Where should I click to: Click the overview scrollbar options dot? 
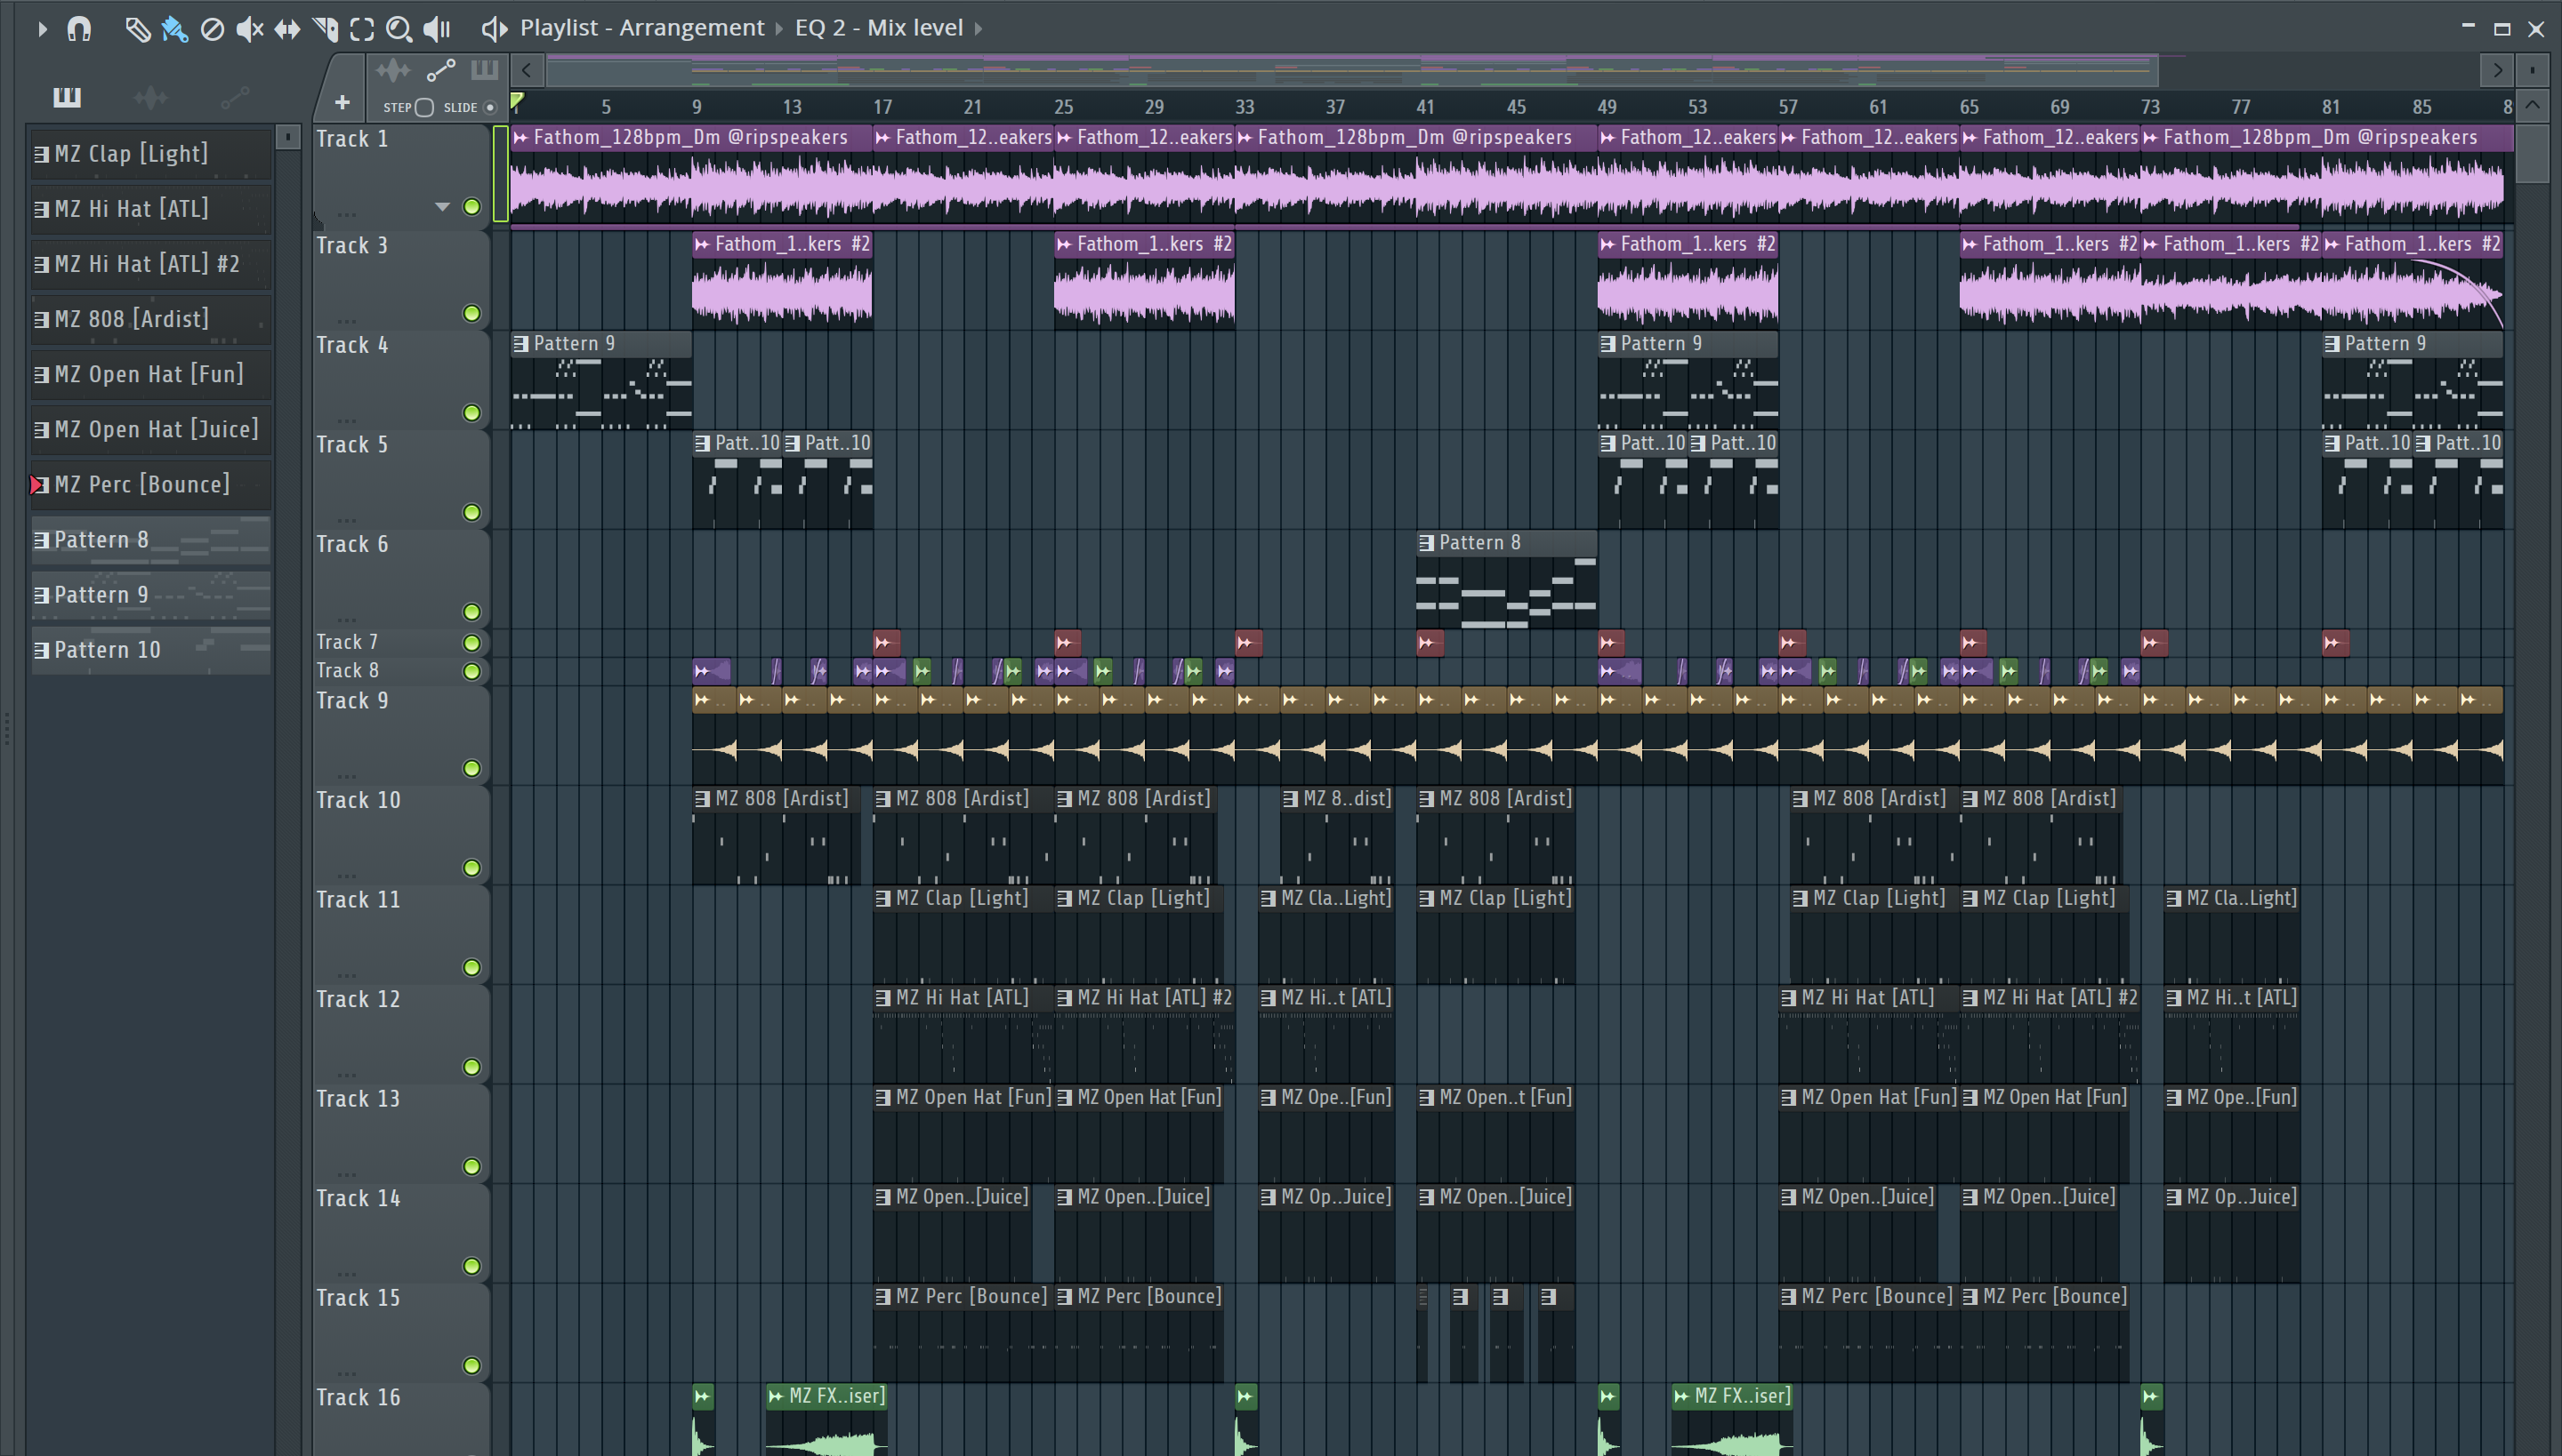[2532, 70]
